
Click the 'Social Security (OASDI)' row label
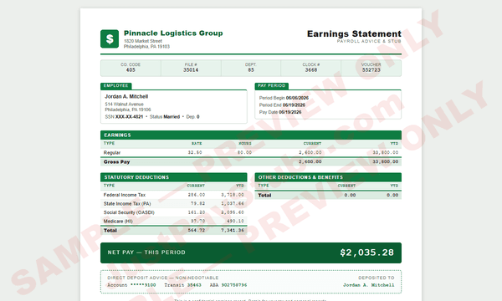click(129, 212)
